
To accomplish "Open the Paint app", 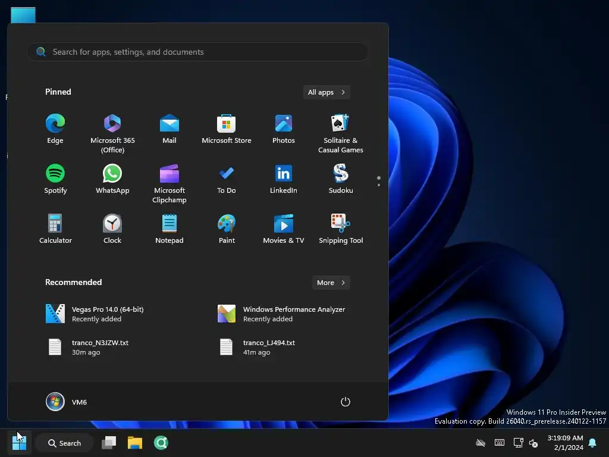I will click(x=227, y=229).
